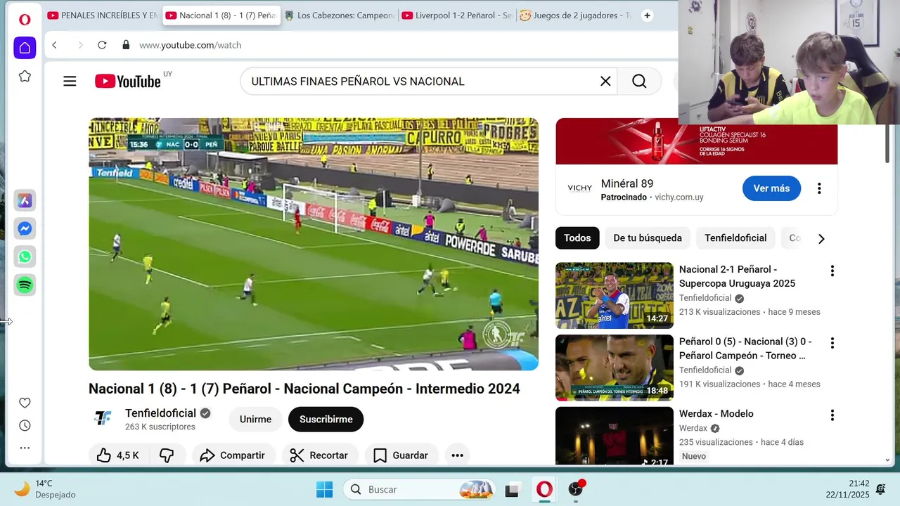Click Ver más on Vichy ad
This screenshot has width=900, height=506.
click(771, 188)
